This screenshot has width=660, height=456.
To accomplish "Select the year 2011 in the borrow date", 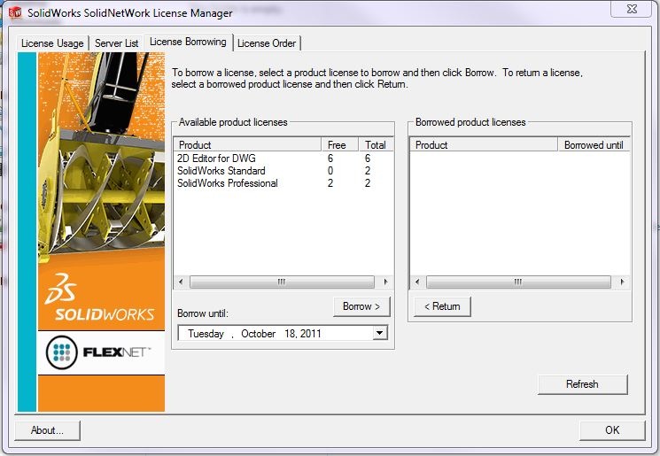I will (311, 334).
